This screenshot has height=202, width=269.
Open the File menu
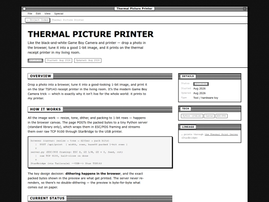[x=30, y=13]
